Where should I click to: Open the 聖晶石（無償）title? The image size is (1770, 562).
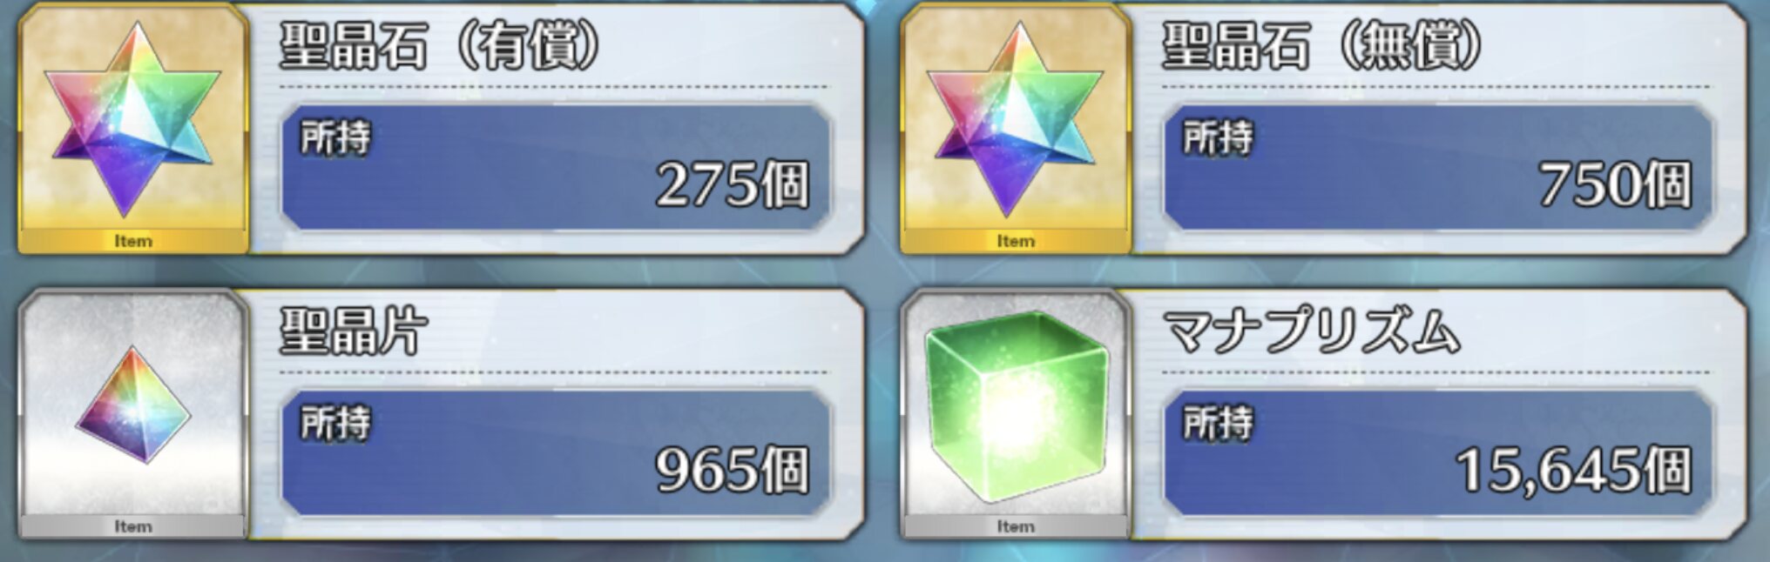coord(1323,46)
